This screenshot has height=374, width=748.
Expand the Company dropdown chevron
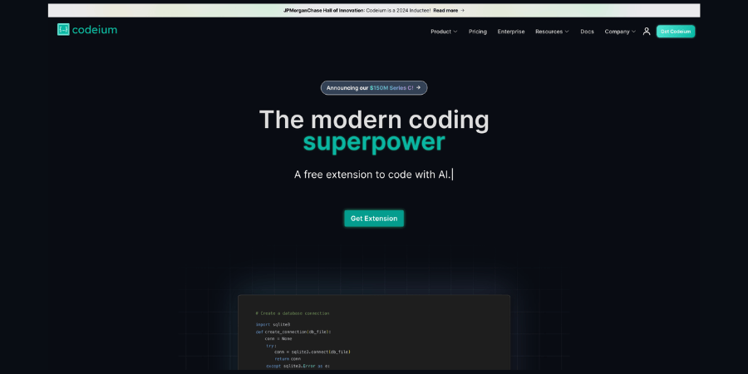[633, 32]
